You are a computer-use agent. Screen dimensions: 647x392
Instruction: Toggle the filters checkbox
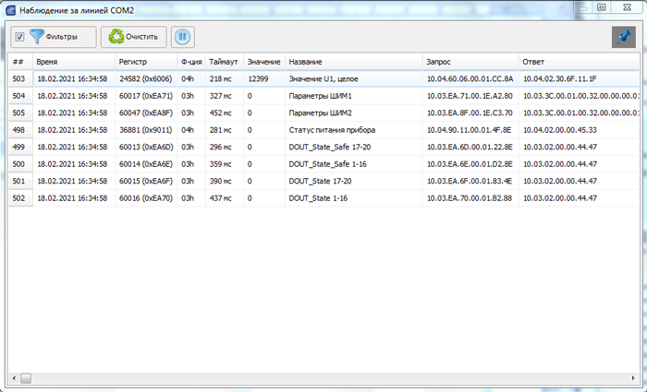(x=19, y=38)
